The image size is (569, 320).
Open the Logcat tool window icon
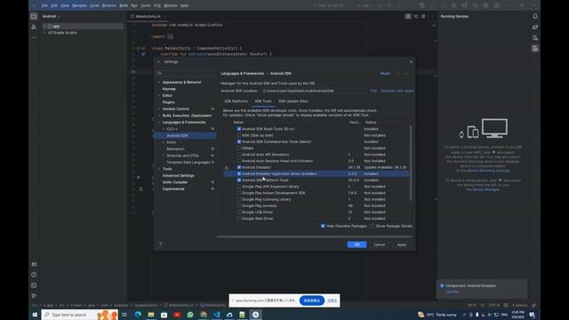pyautogui.click(x=34, y=264)
